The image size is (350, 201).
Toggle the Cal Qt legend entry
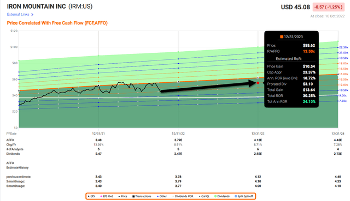pos(204,196)
